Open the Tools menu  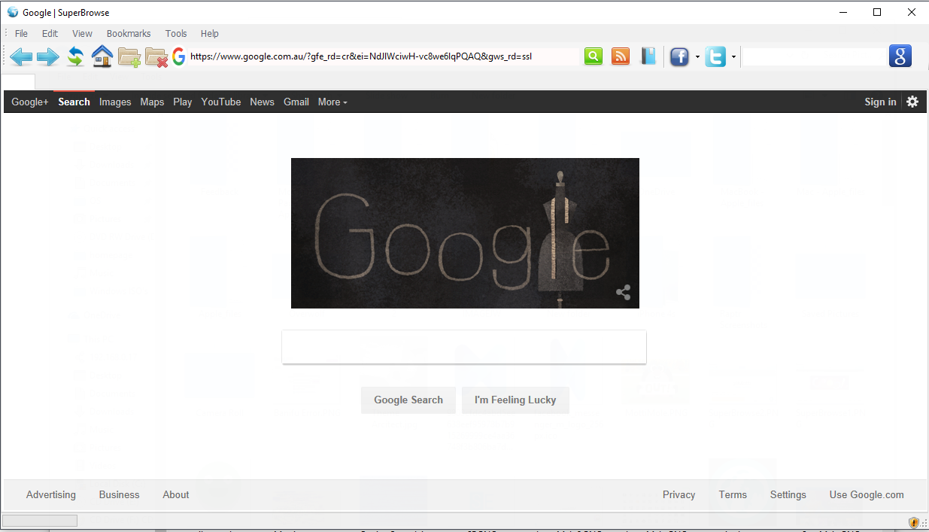[x=176, y=33]
